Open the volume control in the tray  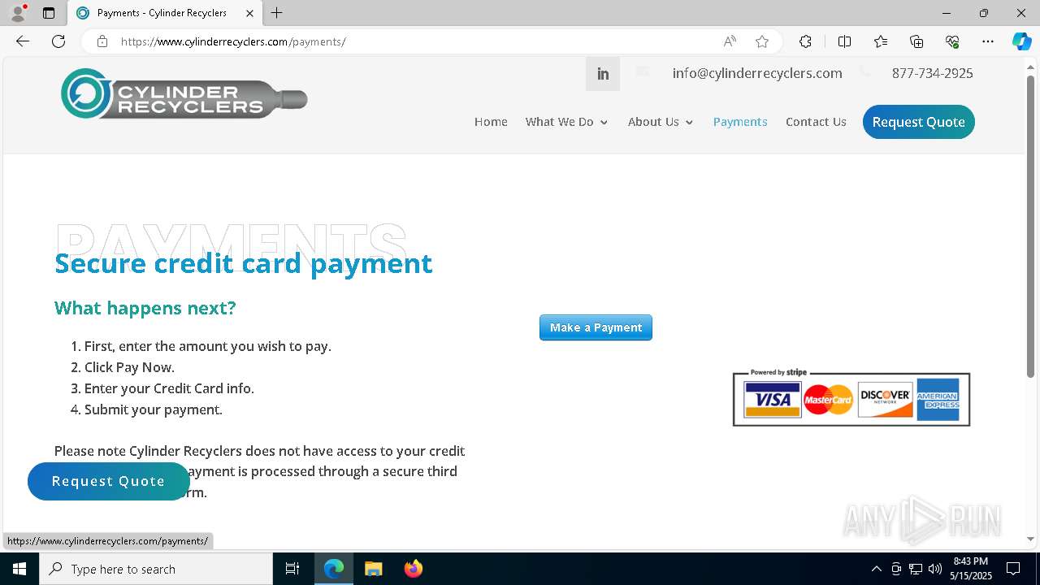[x=935, y=569]
